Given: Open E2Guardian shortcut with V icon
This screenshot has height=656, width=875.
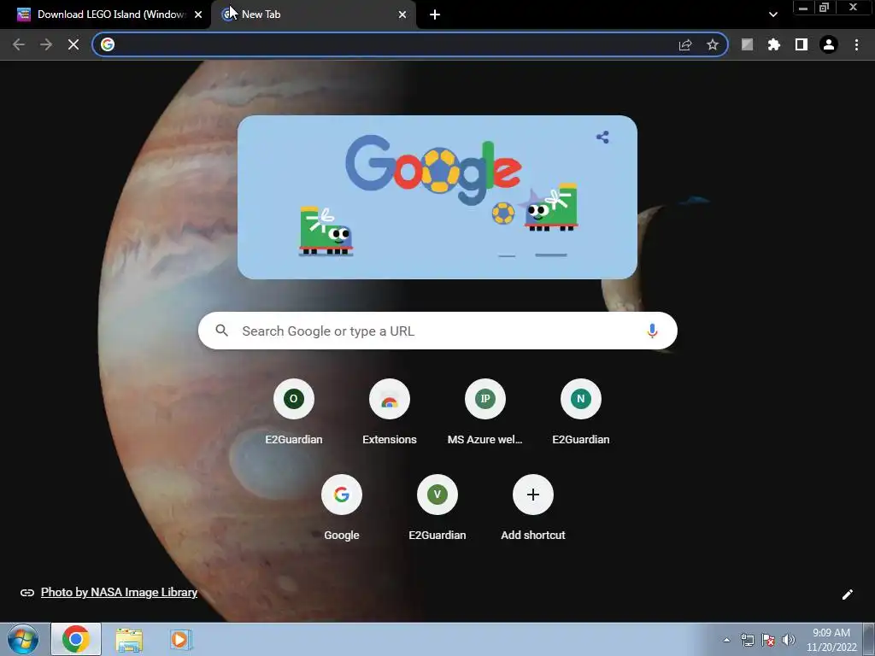Looking at the screenshot, I should point(437,507).
